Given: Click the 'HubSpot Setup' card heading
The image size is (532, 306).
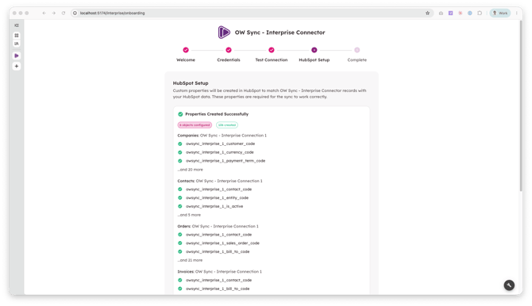Looking at the screenshot, I should click(x=191, y=83).
